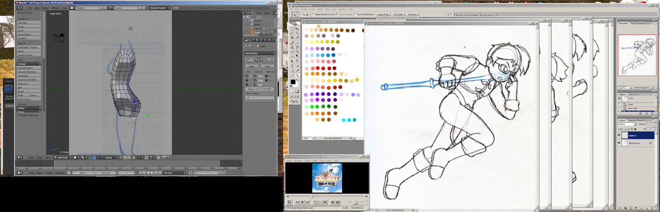Toggle loop mode in VLC player

(x=332, y=202)
